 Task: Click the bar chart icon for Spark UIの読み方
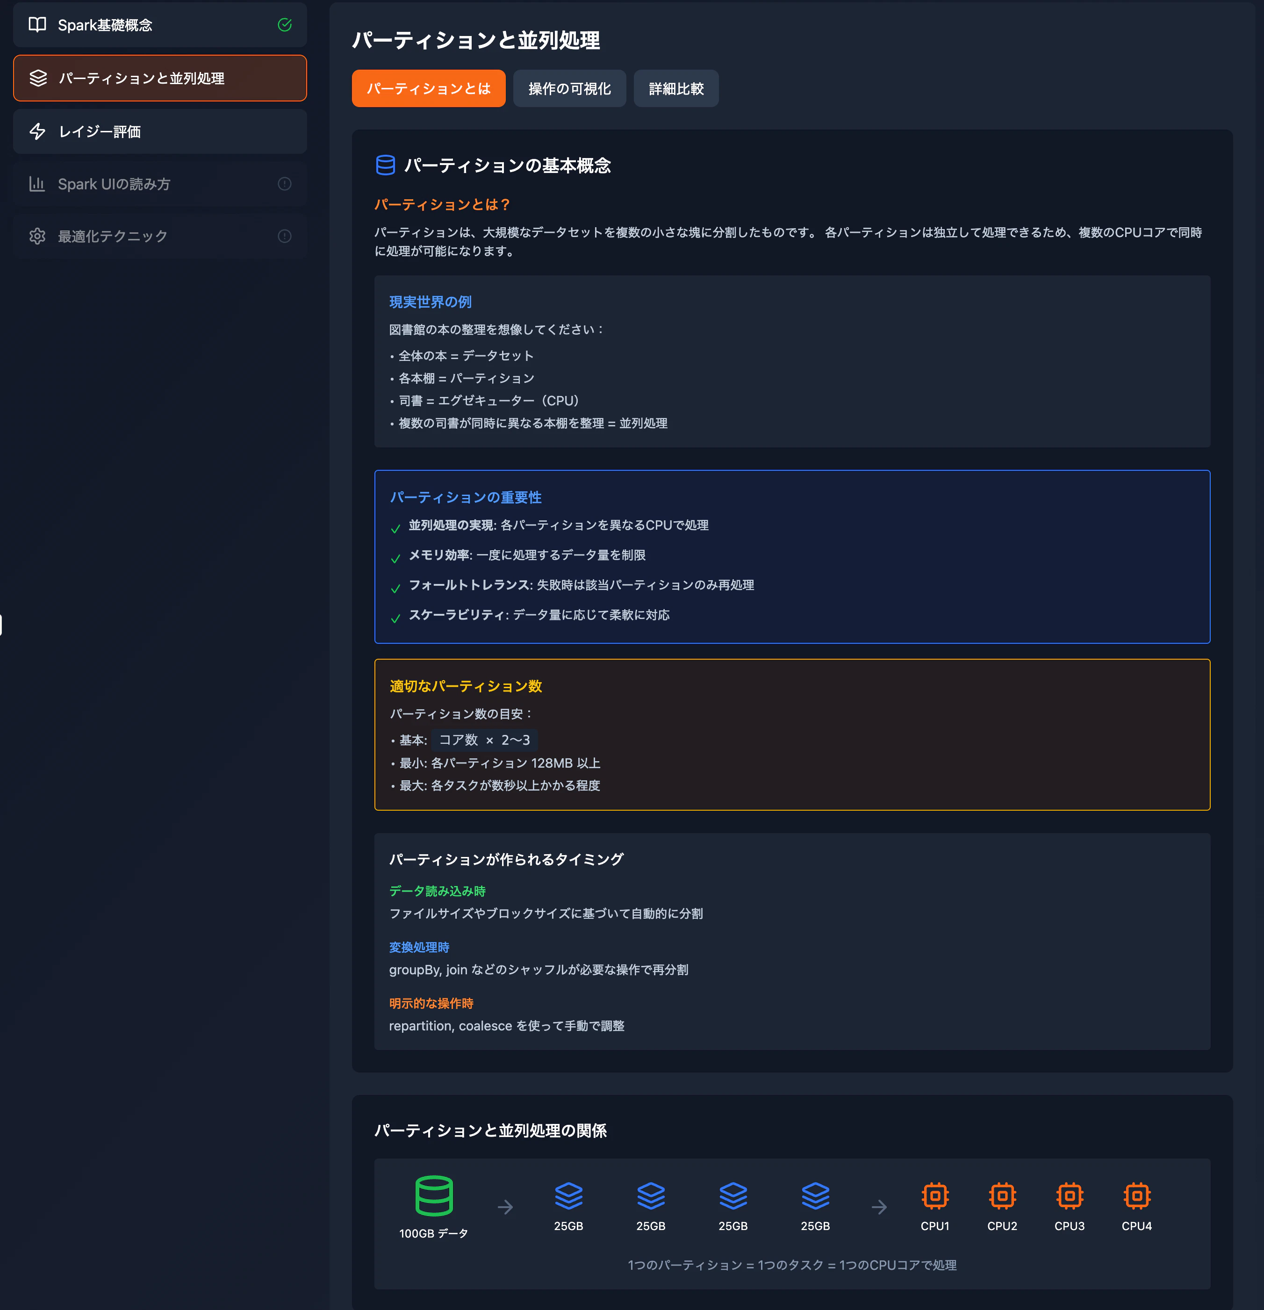37,184
